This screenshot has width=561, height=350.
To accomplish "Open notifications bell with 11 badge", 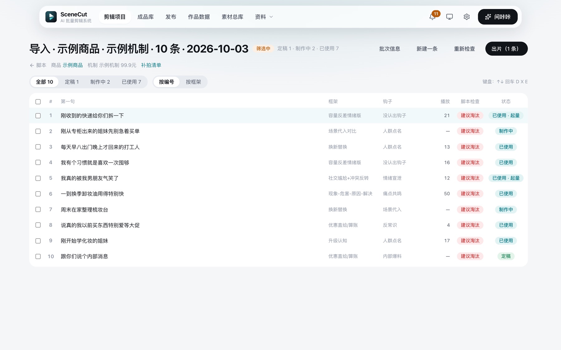I will 432,17.
